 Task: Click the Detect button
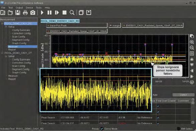pos(183,95)
